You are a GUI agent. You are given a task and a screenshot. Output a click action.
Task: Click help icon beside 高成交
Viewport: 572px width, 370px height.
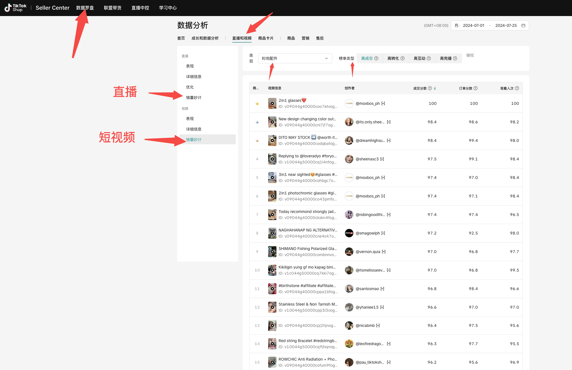click(376, 58)
